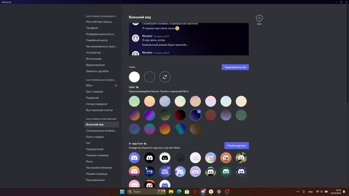Choose the sync with computer theme option

[165, 77]
